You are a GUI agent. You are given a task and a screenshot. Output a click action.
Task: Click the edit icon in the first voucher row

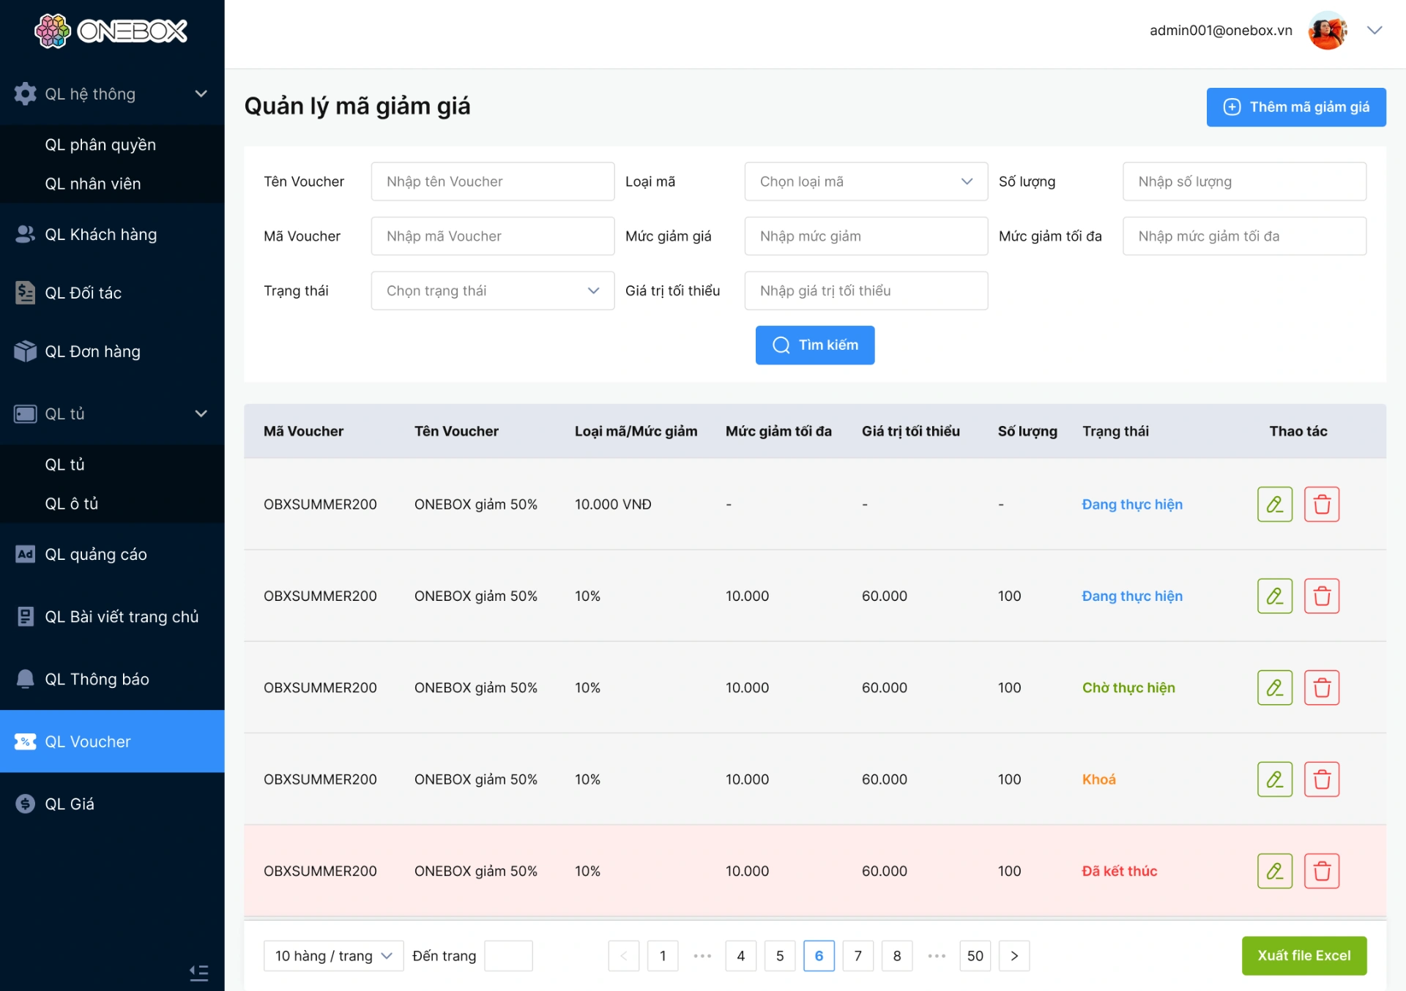[1274, 504]
